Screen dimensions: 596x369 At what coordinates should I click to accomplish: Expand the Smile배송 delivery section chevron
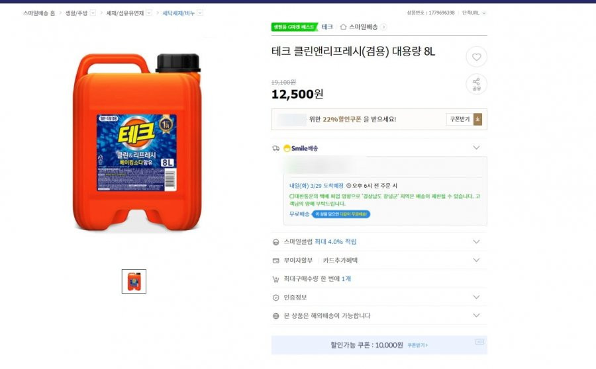[476, 147]
